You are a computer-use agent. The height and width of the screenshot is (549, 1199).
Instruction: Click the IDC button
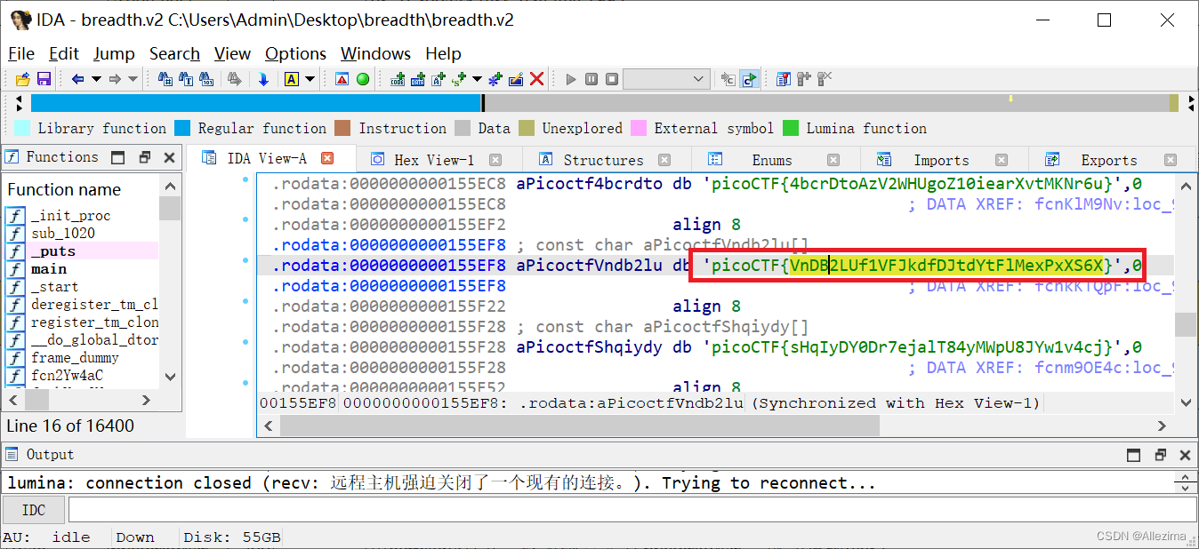coord(34,510)
